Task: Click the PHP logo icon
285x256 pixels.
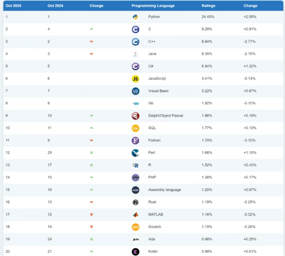Action: coord(135,177)
